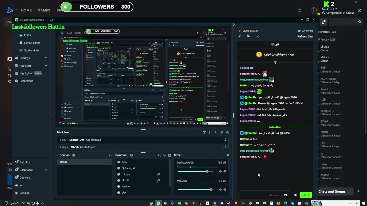Add a source folder

[169, 155]
